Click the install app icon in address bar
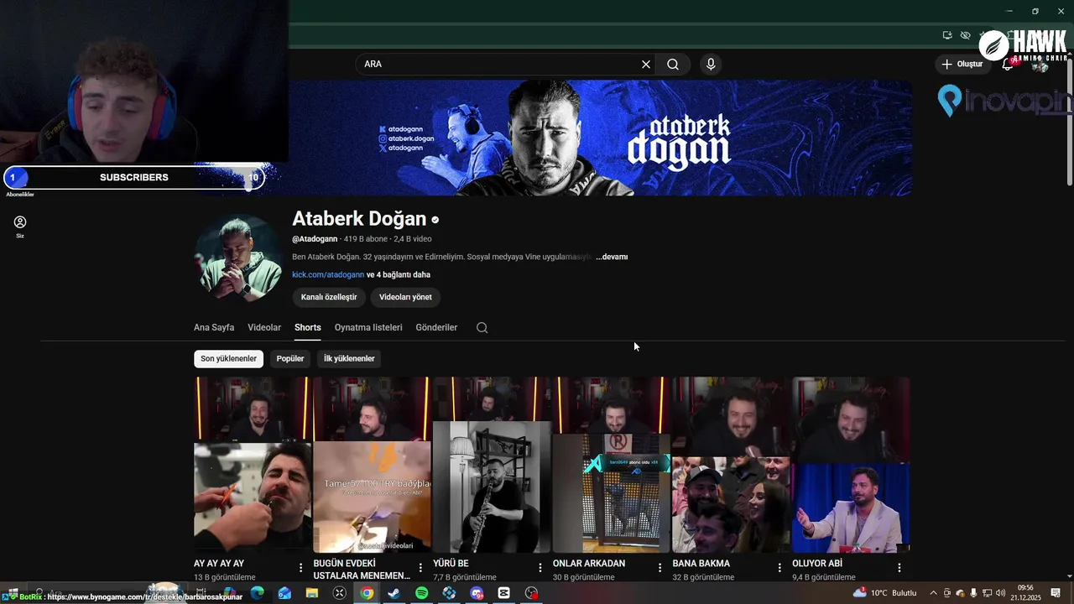The width and height of the screenshot is (1074, 604). (x=947, y=35)
